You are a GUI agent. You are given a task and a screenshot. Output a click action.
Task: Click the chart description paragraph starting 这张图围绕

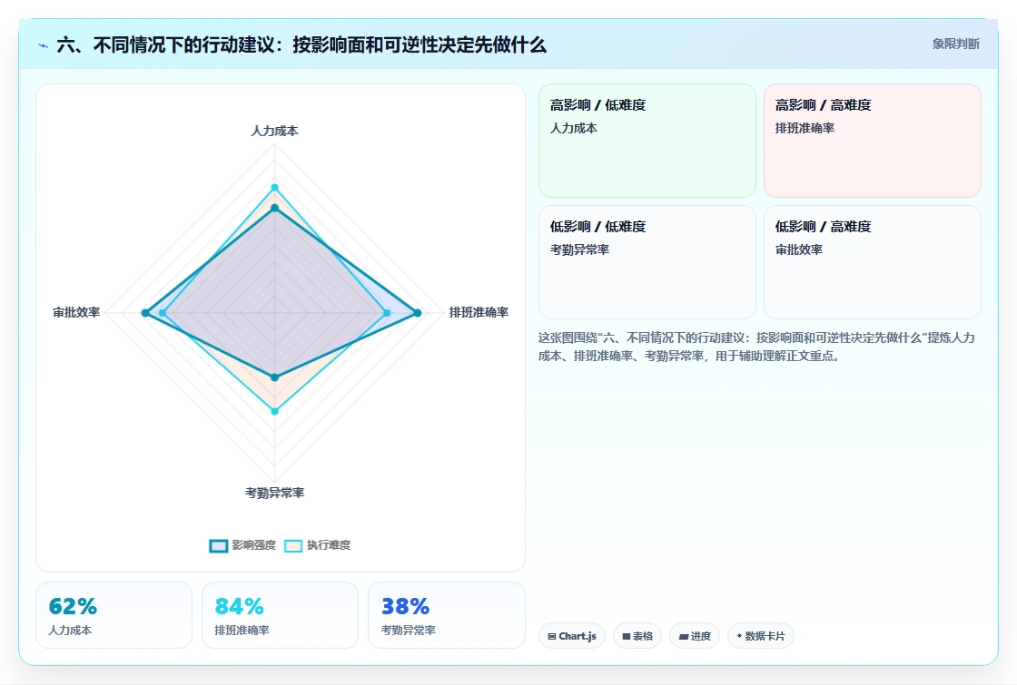(x=756, y=347)
